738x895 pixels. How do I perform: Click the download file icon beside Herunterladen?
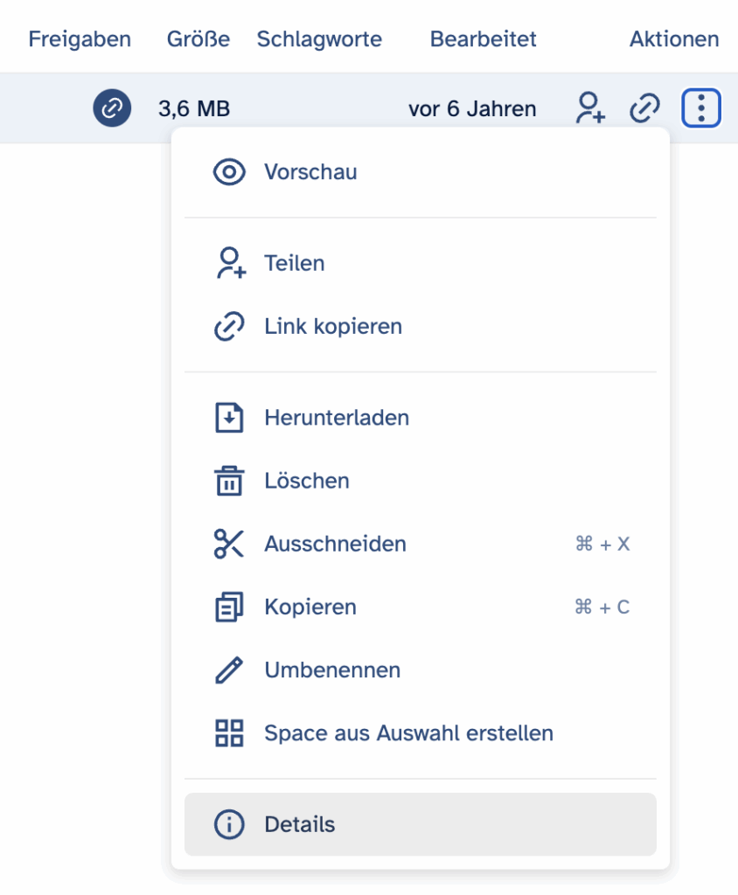click(x=229, y=418)
